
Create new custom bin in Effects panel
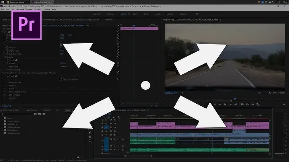[x=78, y=157]
